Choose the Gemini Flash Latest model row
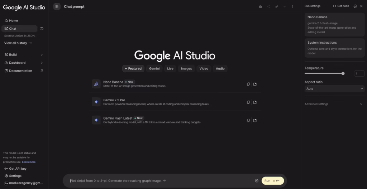367x189 pixels. tap(175, 120)
